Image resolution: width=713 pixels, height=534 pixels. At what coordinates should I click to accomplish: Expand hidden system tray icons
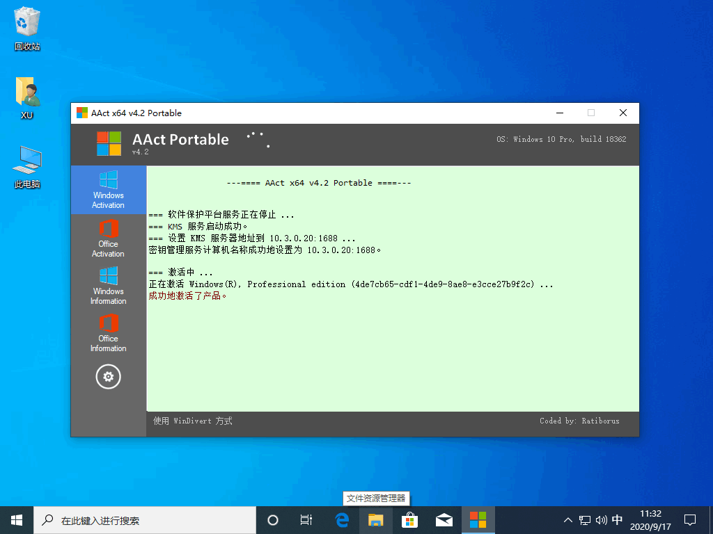coord(568,520)
